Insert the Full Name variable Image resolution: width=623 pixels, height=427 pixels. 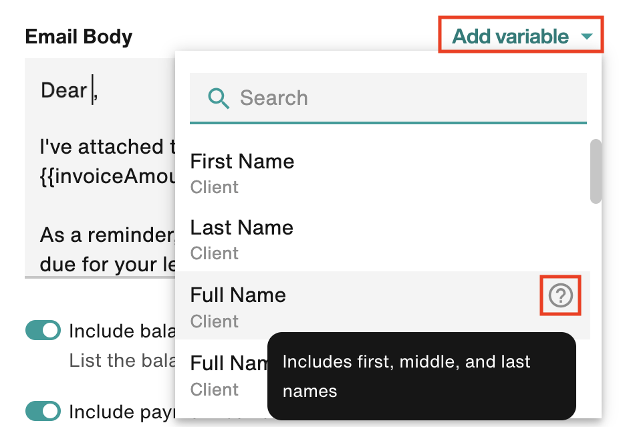[x=238, y=295]
